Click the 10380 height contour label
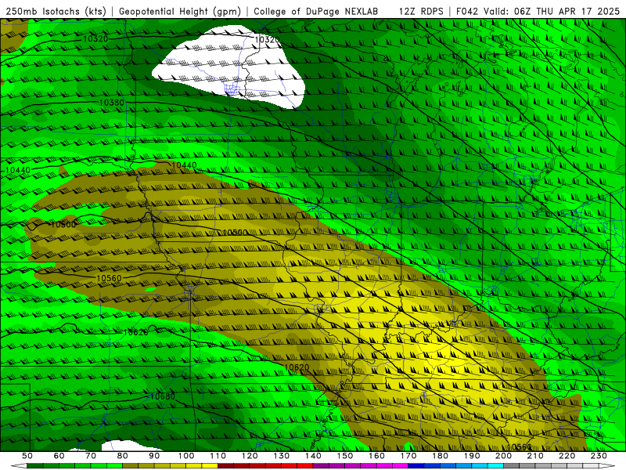This screenshot has width=626, height=470. pos(112,103)
